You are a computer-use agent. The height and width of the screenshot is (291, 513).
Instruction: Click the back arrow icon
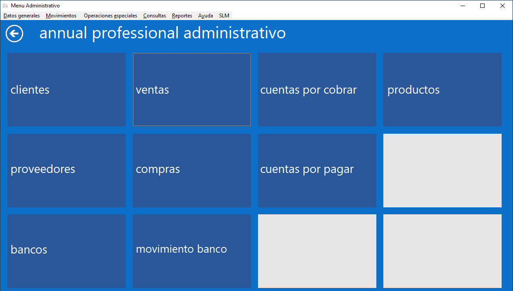tap(14, 34)
